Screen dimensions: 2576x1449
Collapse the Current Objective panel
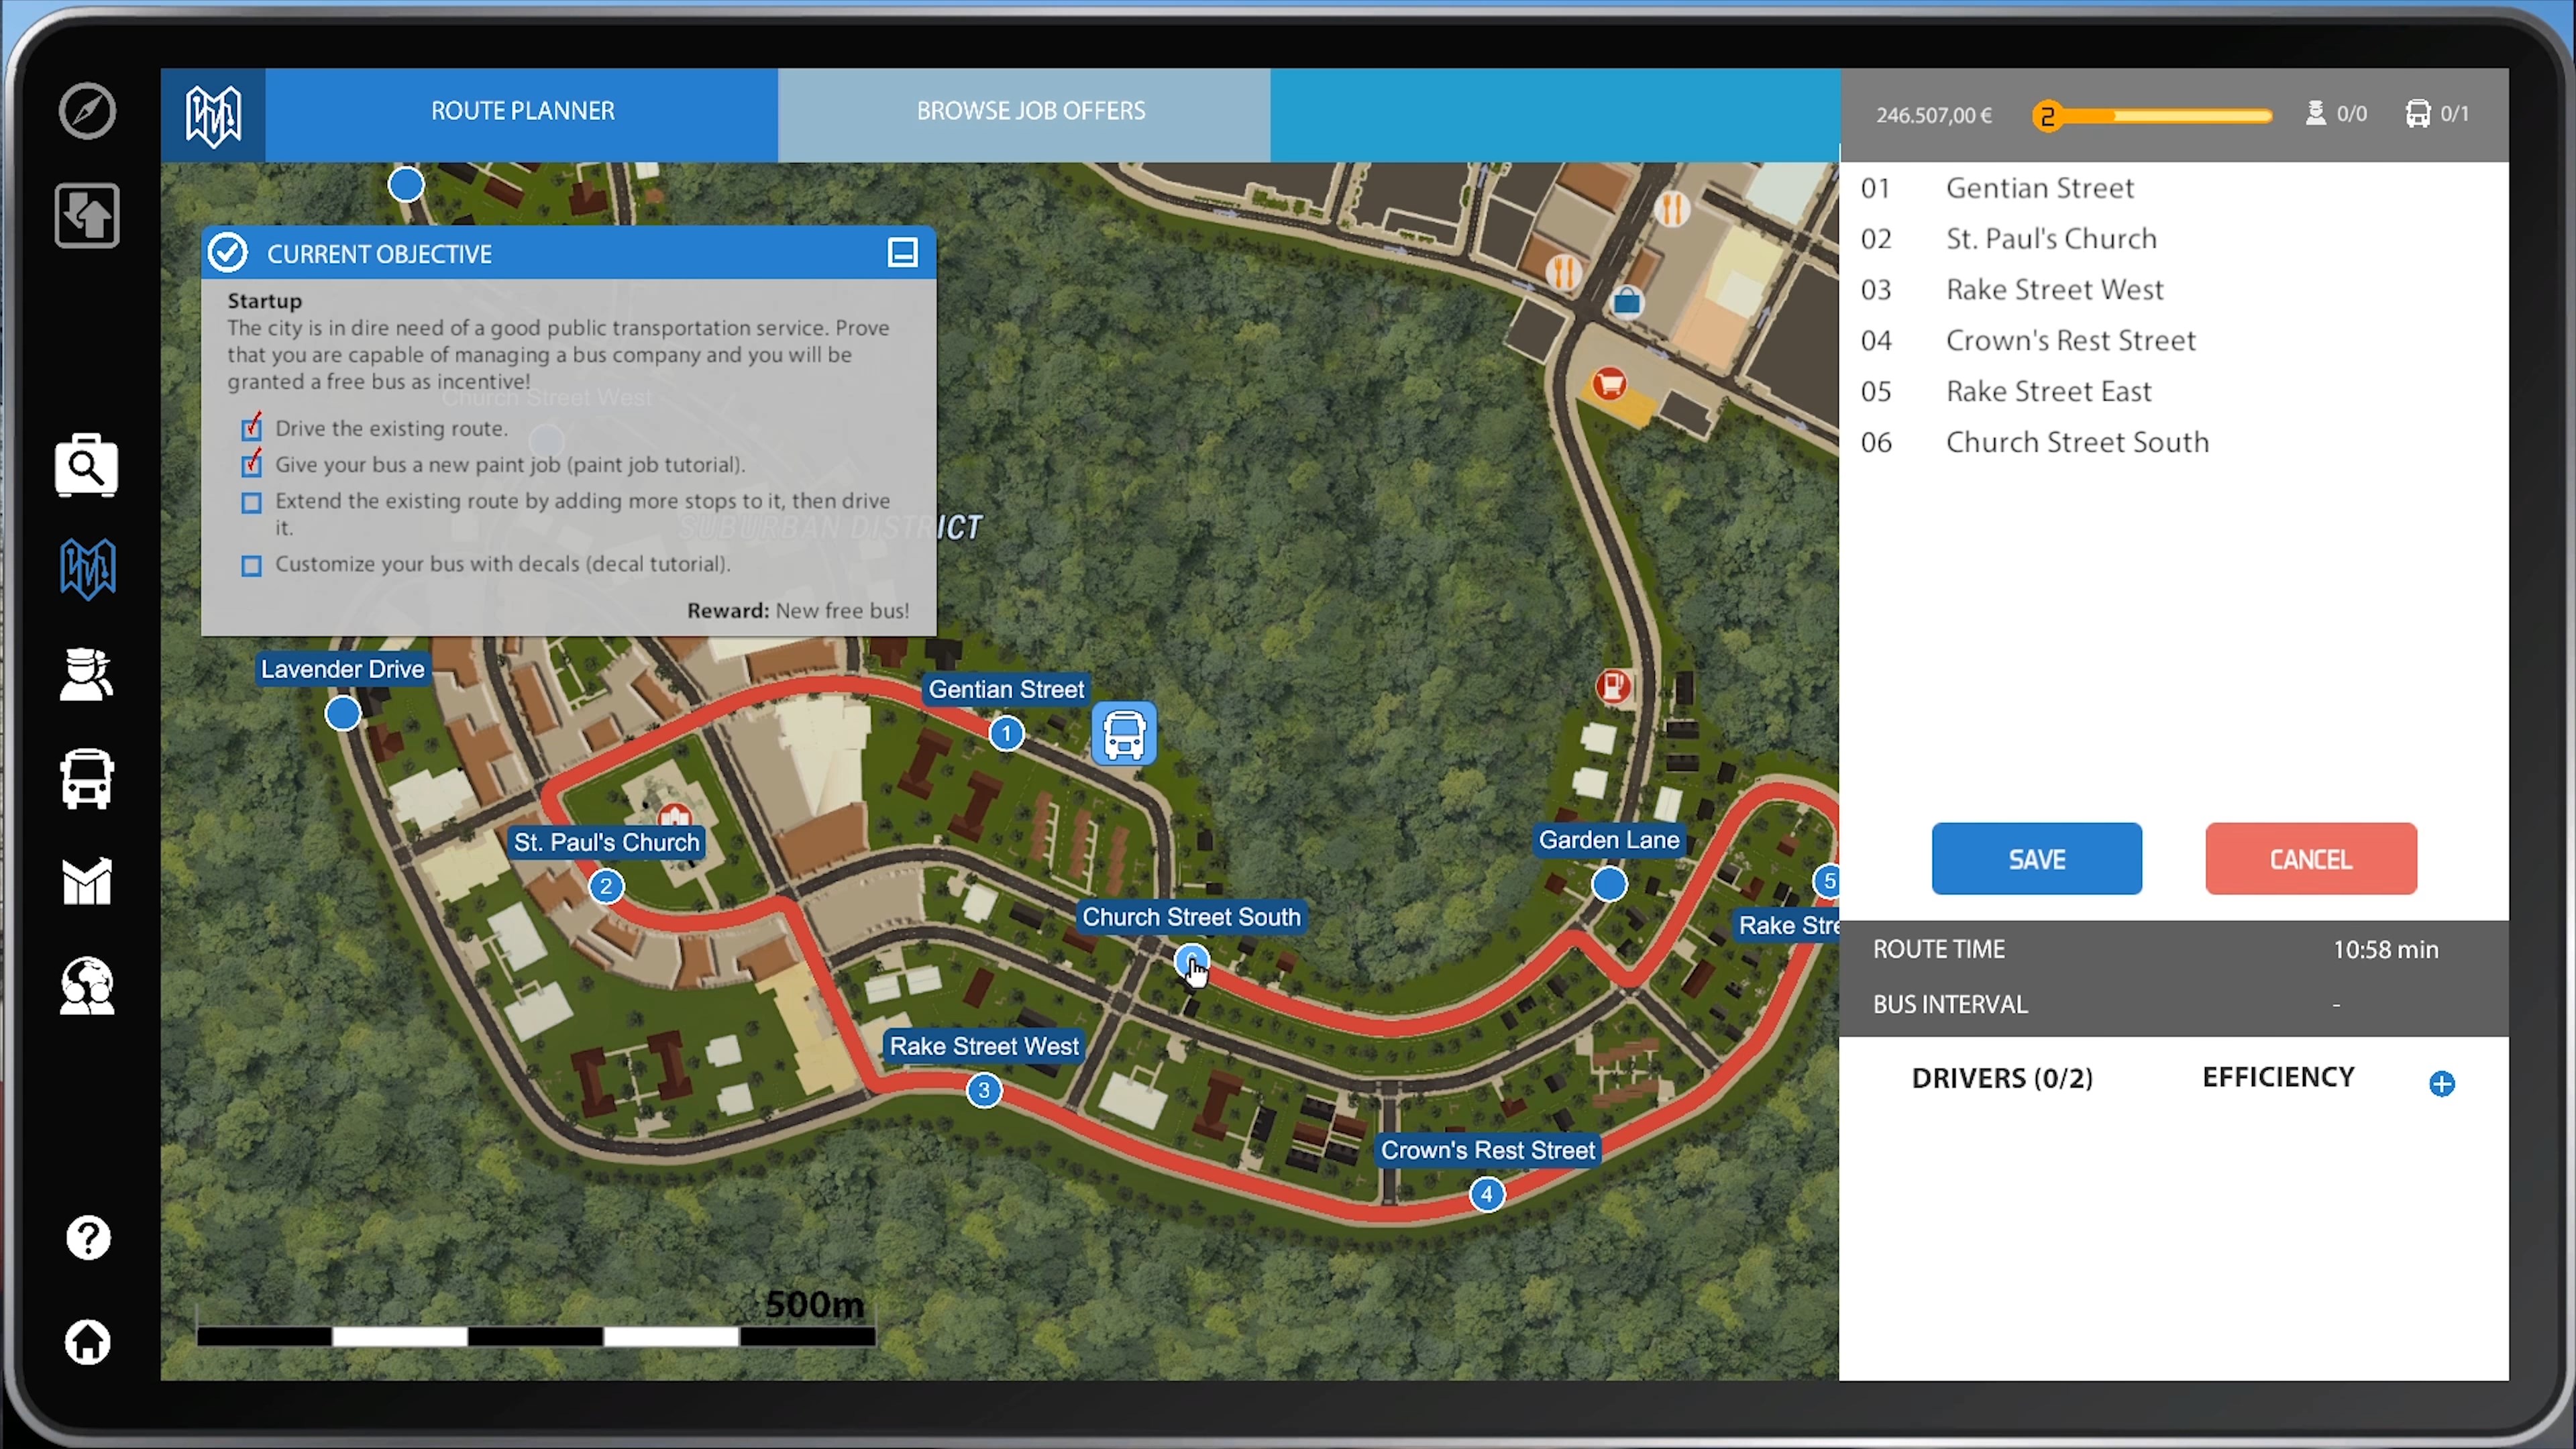click(902, 253)
